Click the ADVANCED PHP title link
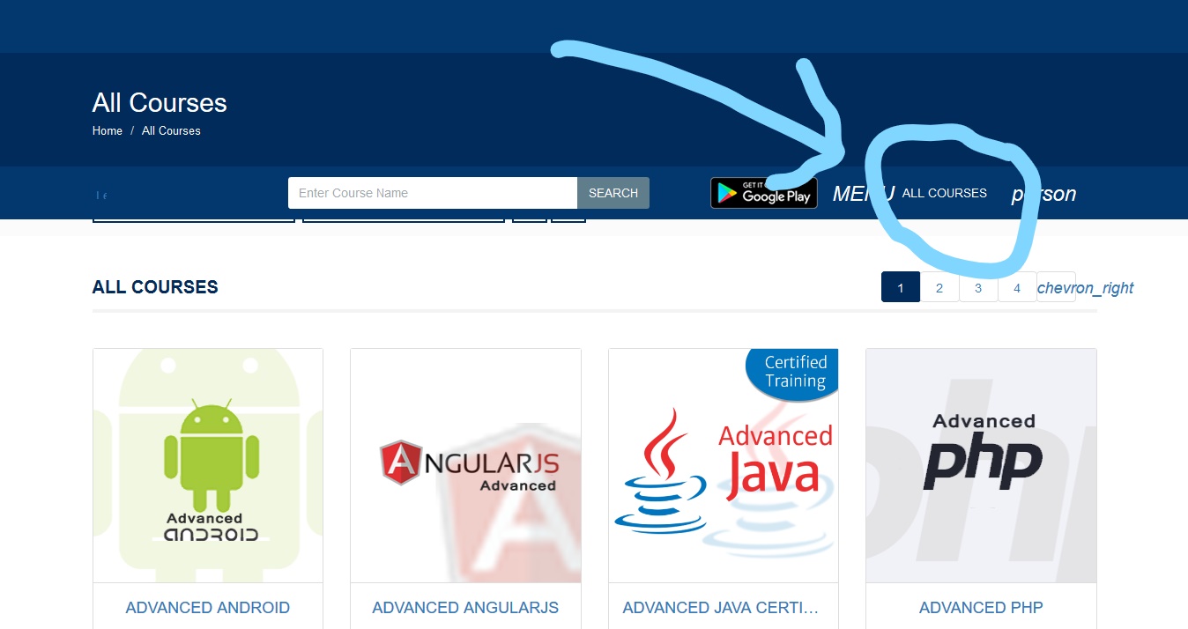1188x629 pixels. [981, 608]
